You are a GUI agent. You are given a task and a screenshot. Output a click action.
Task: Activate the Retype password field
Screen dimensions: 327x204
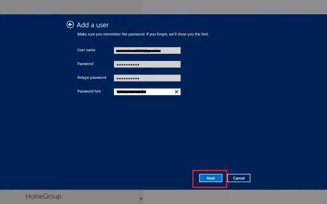(147, 78)
